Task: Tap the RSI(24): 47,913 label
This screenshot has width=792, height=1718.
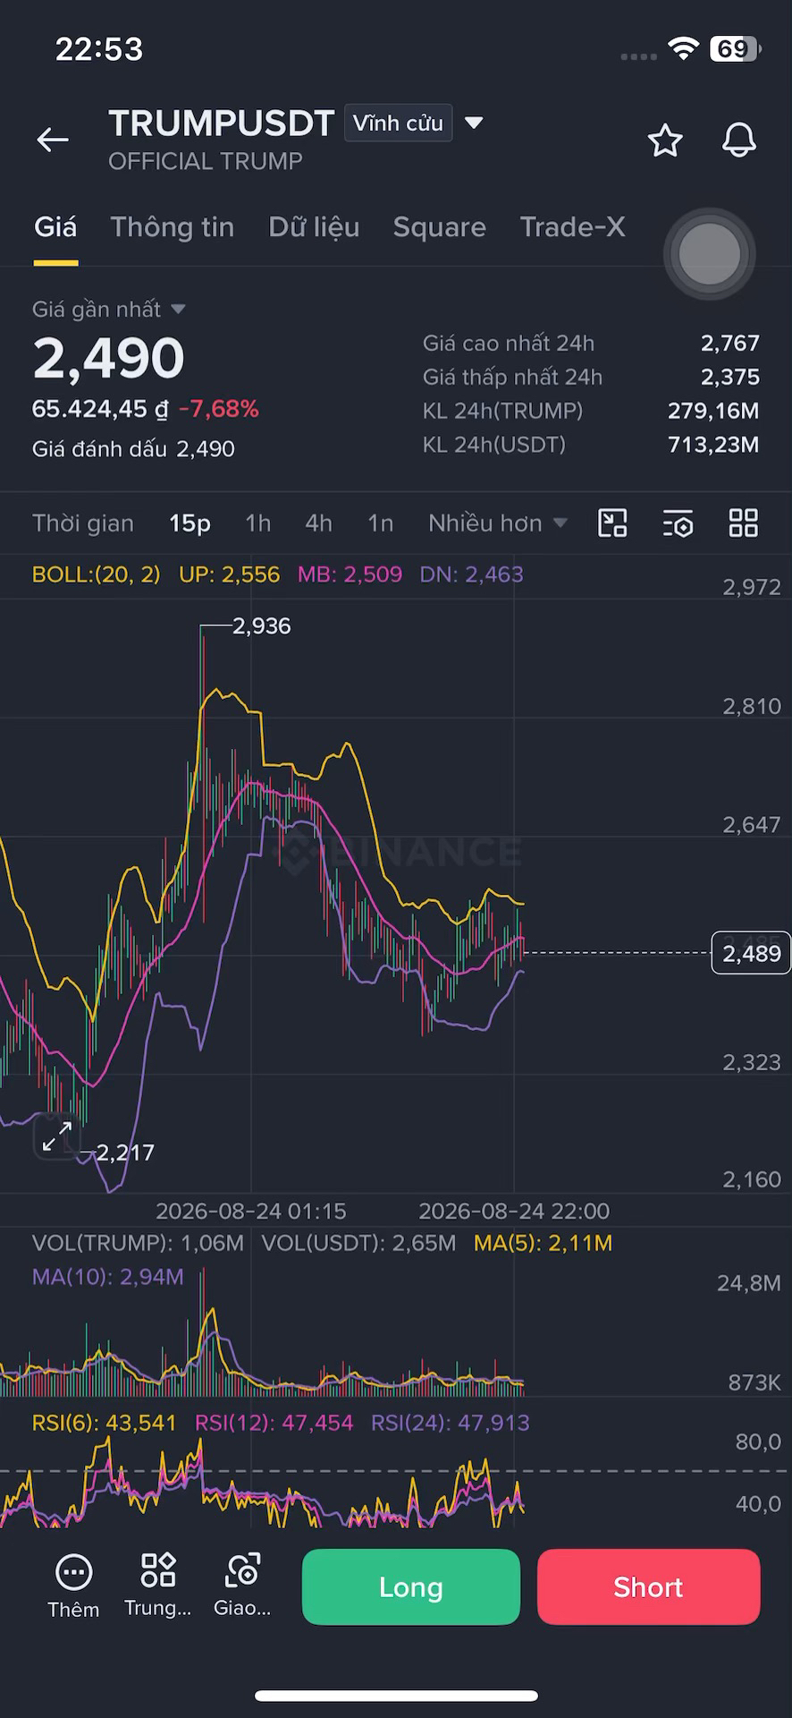Action: tap(451, 1423)
